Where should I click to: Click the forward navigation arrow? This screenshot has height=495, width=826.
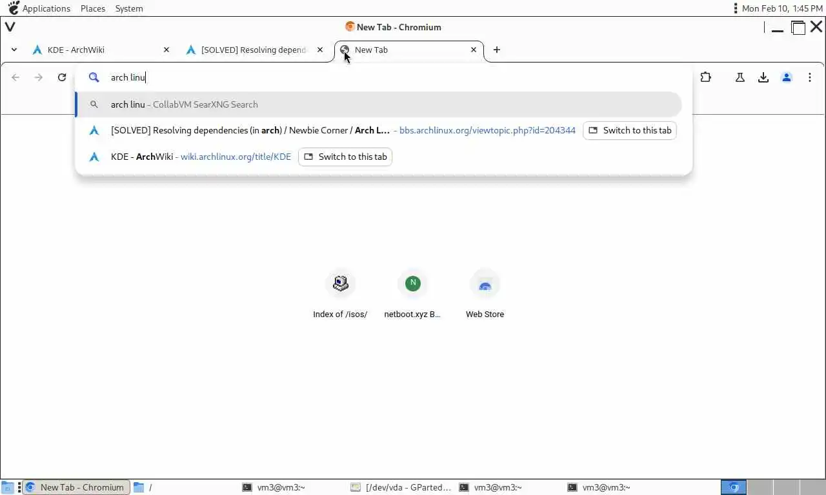[x=39, y=77]
